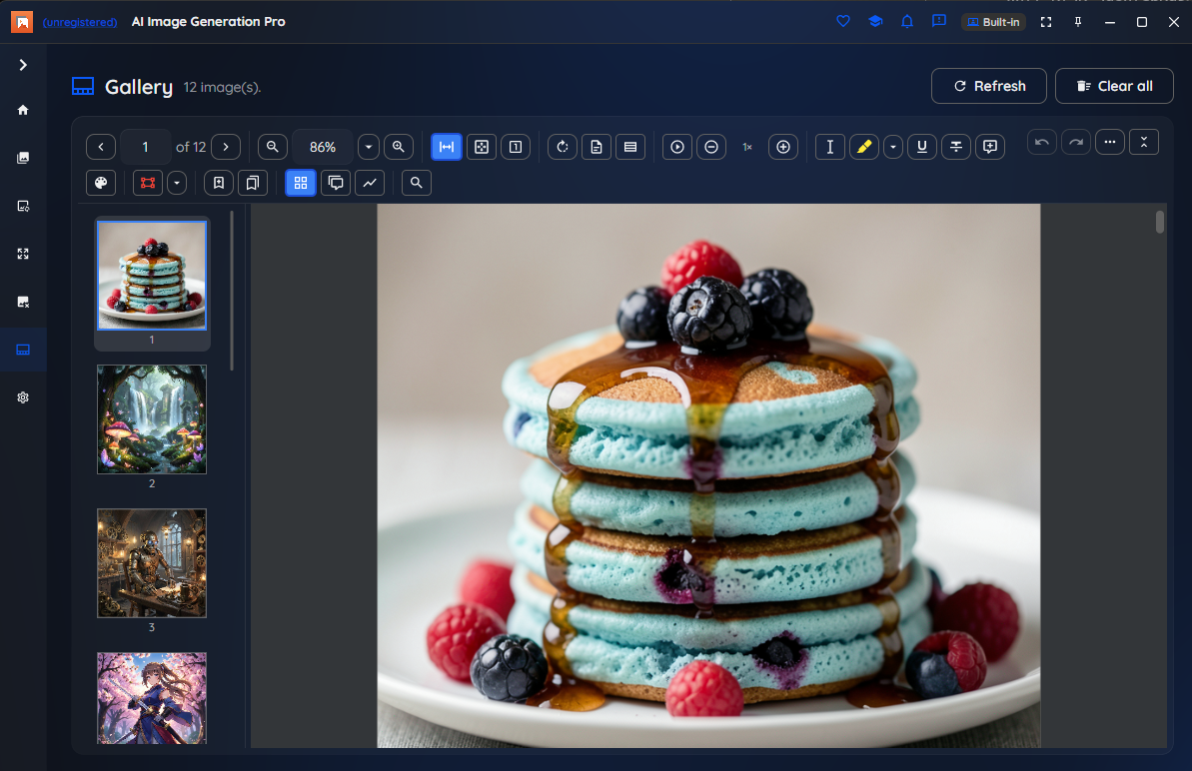Switch to single page view

[596, 147]
